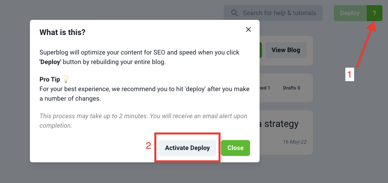Open help via the question mark button
Image resolution: width=388 pixels, height=183 pixels.
point(374,13)
